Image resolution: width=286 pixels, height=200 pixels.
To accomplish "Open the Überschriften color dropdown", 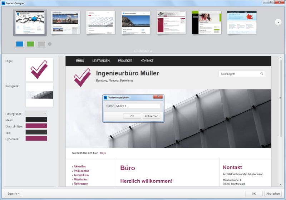I will (36, 126).
